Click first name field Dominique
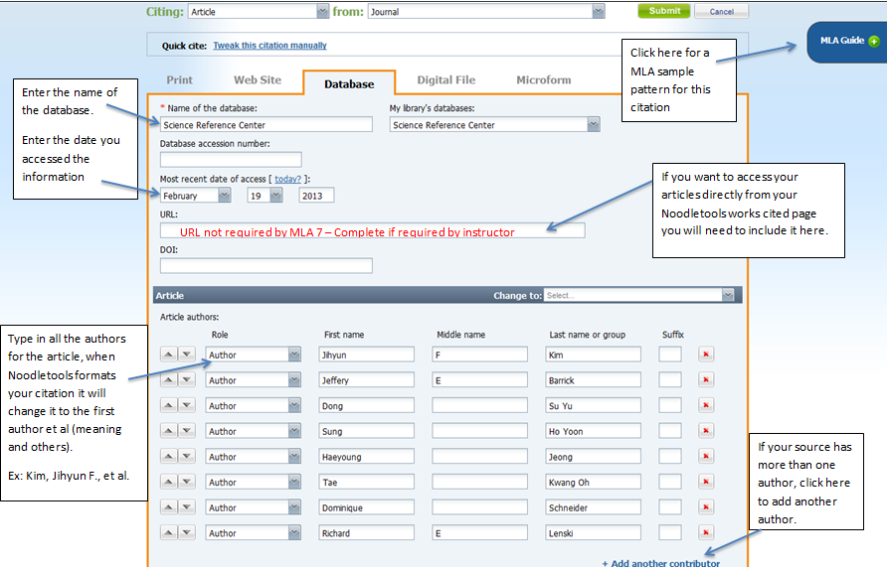Viewport: 887px width, 571px height. tap(366, 507)
